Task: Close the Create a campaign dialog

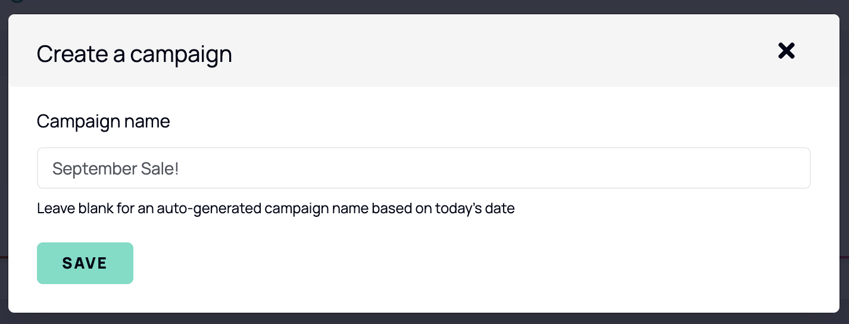Action: 786,51
